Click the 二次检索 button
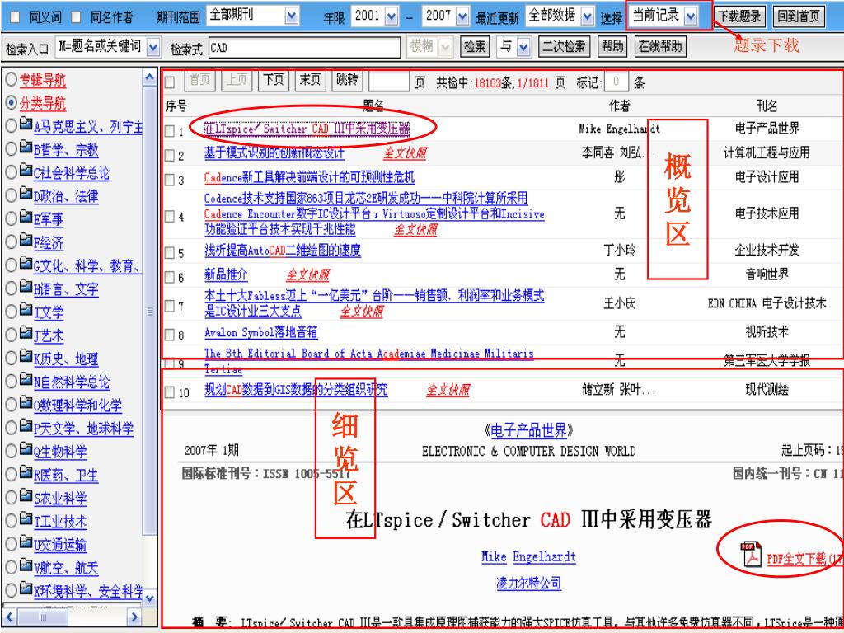 pyautogui.click(x=564, y=47)
